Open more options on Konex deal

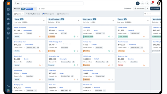[77, 79]
